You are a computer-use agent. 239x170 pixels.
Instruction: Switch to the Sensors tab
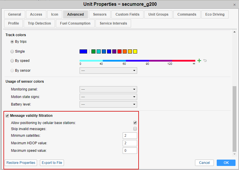[x=100, y=14]
